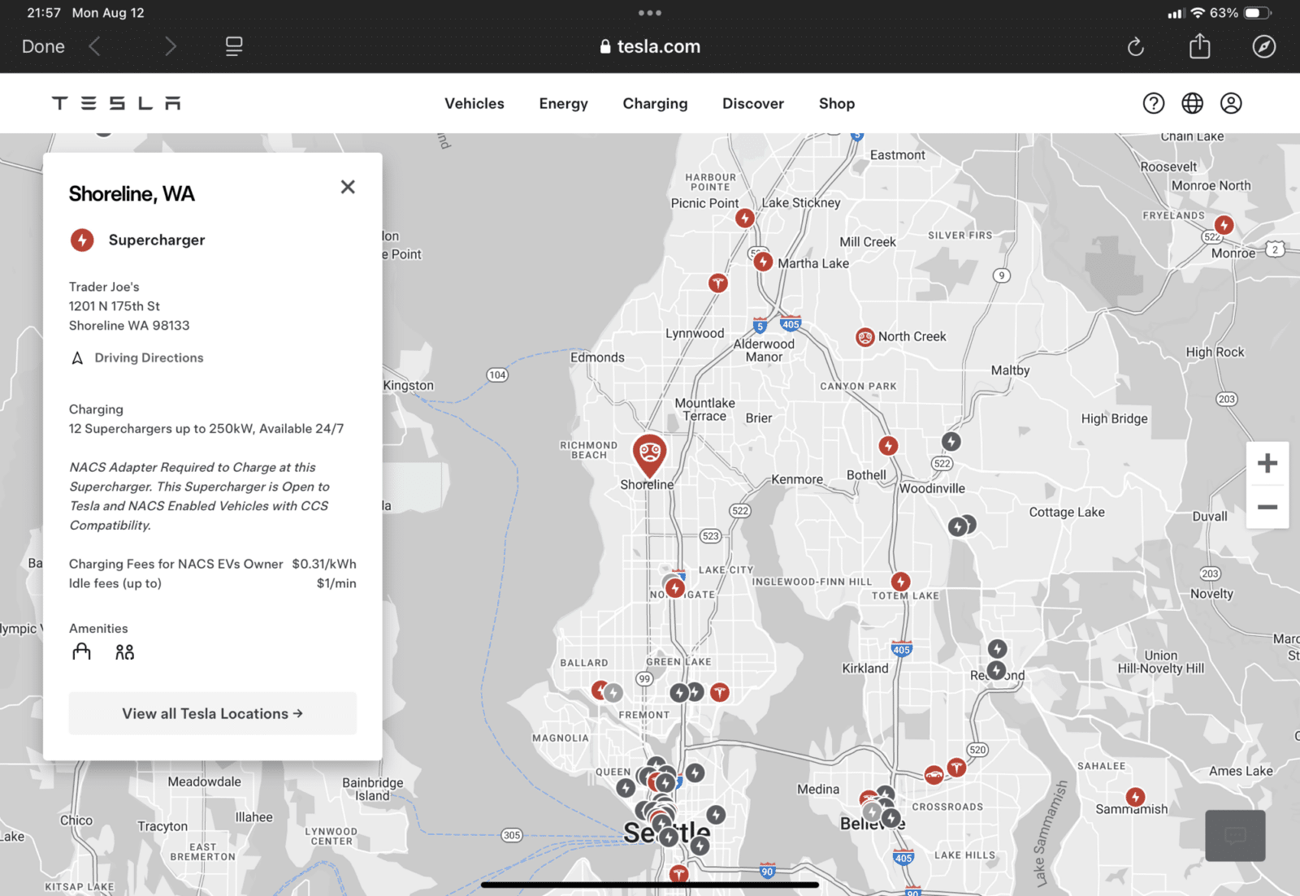Zoom out the map with minus button

pos(1267,507)
